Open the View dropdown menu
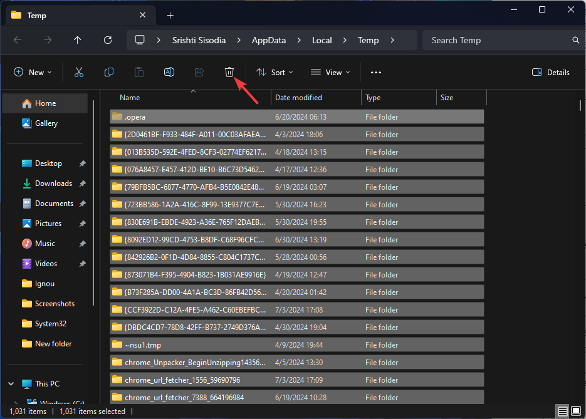 (x=331, y=73)
